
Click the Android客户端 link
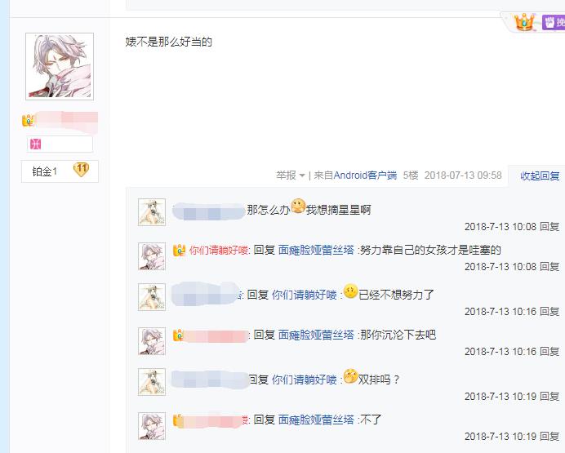tap(365, 175)
